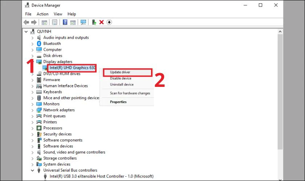The width and height of the screenshot is (305, 181).
Task: Click the Forward arrow toolbar icon
Action: click(34, 22)
